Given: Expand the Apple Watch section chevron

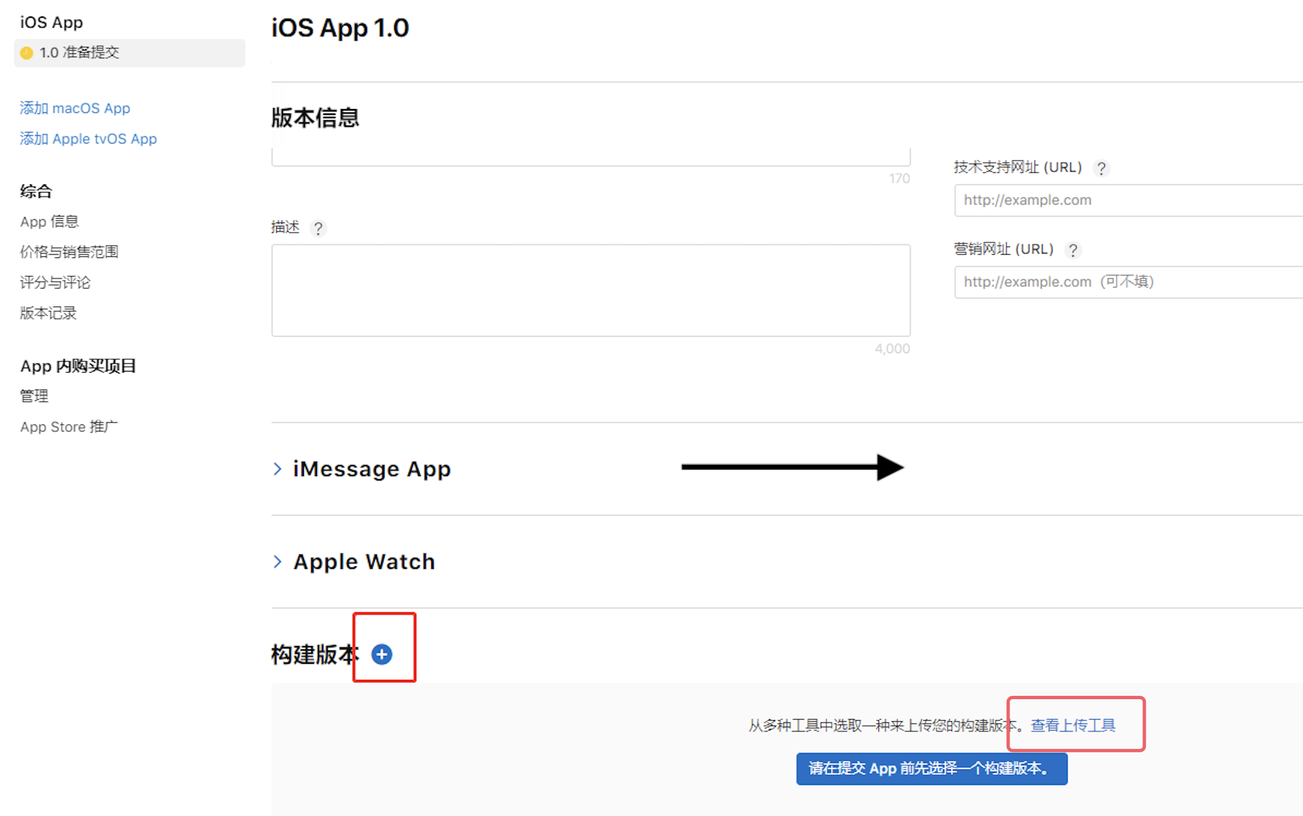Looking at the screenshot, I should (278, 561).
